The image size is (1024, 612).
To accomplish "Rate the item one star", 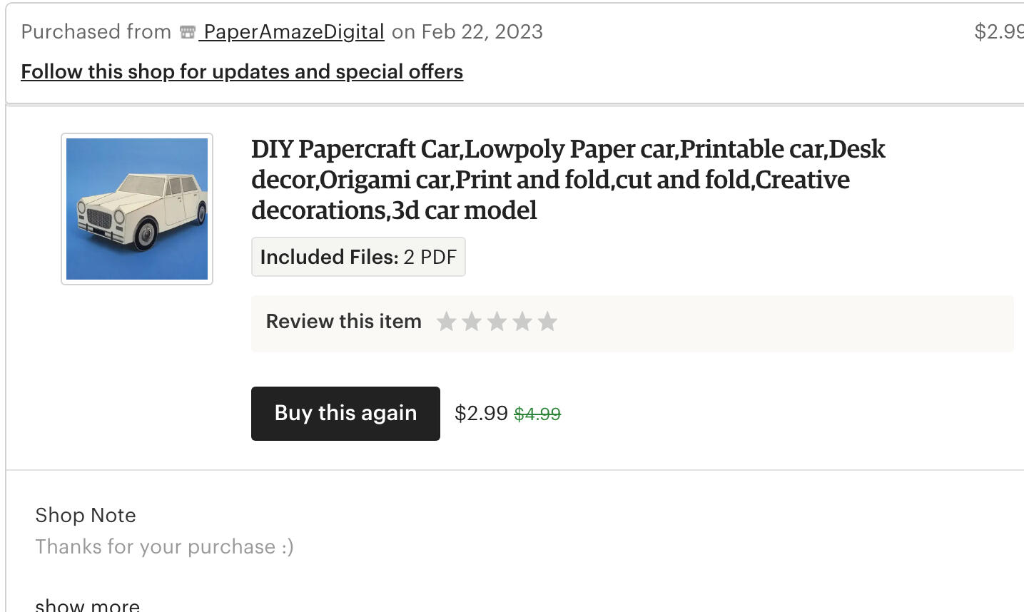I will tap(447, 322).
